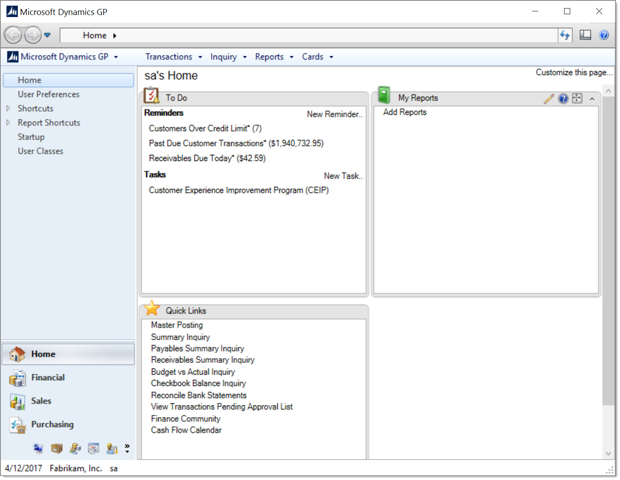The height and width of the screenshot is (480, 620).
Task: Open the Sales module icon
Action: coord(17,401)
